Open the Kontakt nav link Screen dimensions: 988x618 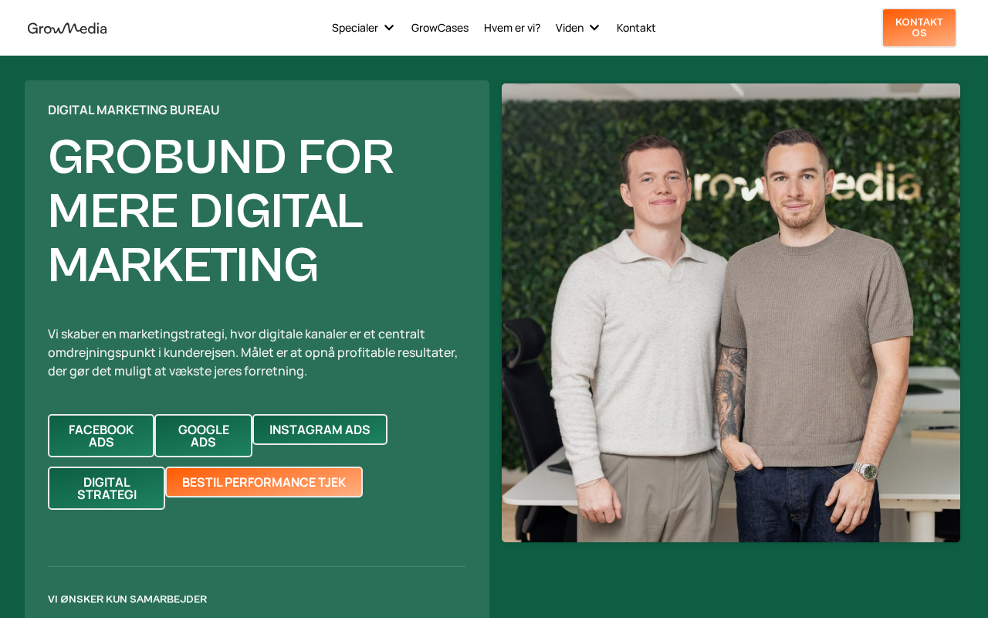[636, 28]
